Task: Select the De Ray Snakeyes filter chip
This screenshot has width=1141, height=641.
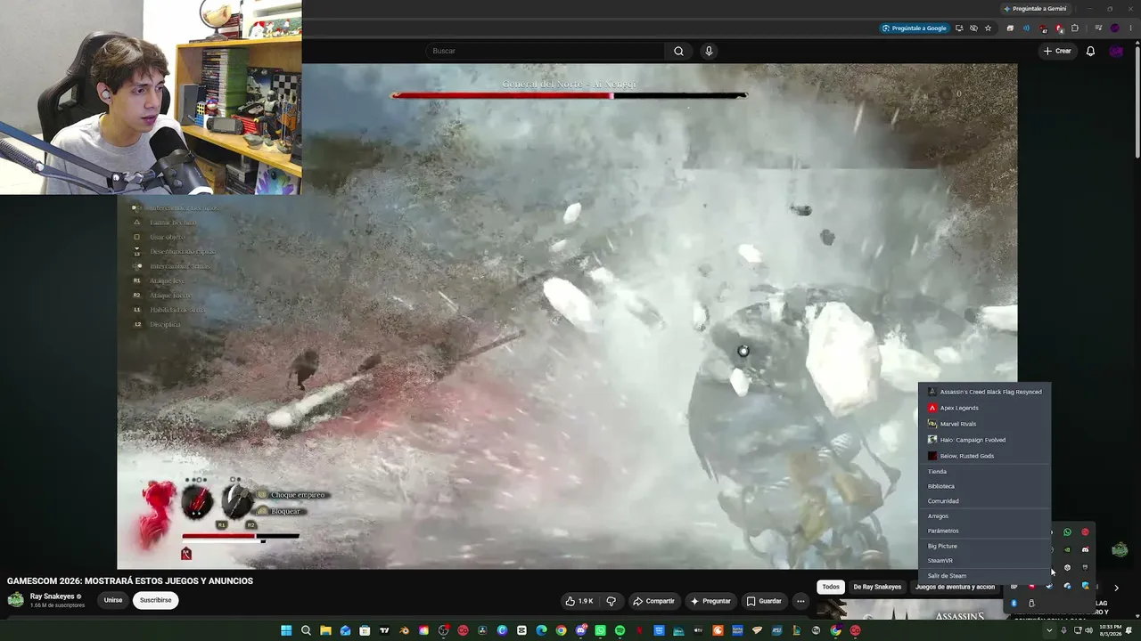Action: point(877,587)
